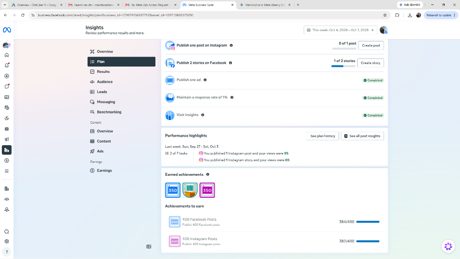The image size is (460, 259).
Task: Open Chrome downloads icon
Action: coord(410,15)
